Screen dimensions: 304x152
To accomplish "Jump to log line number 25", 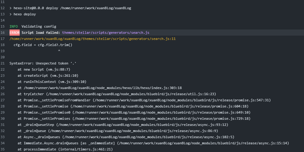I will pos(3,88).
